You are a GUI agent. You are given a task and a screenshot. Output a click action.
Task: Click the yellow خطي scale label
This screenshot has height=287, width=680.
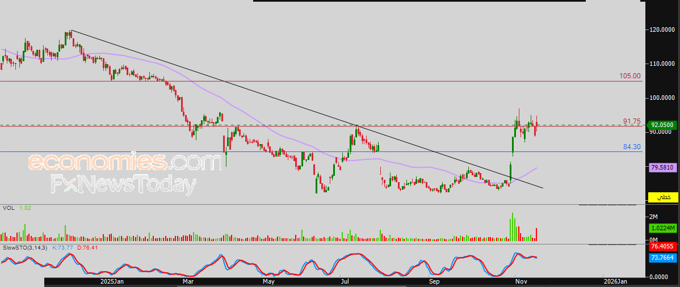[663, 197]
